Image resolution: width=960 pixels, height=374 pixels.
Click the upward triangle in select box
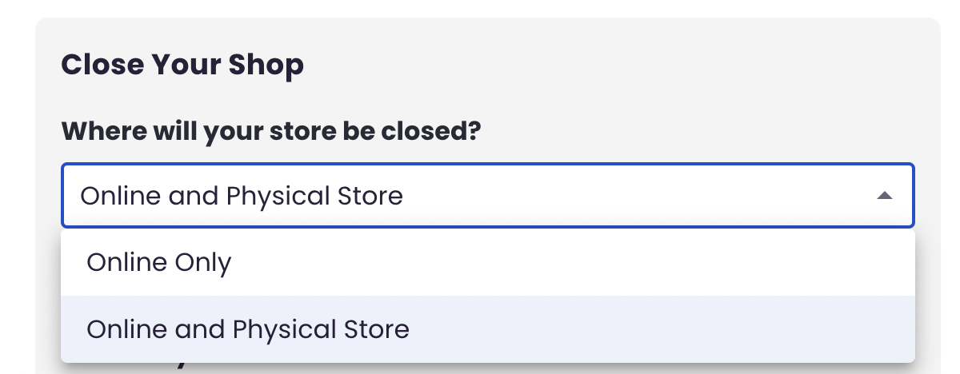coord(884,196)
